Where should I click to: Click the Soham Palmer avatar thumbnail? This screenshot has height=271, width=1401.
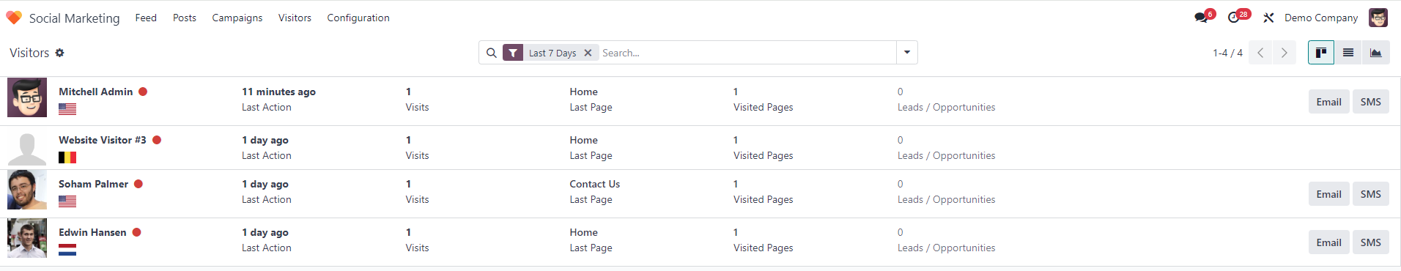pyautogui.click(x=27, y=190)
